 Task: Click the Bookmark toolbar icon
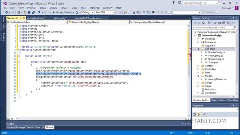(x=153, y=12)
